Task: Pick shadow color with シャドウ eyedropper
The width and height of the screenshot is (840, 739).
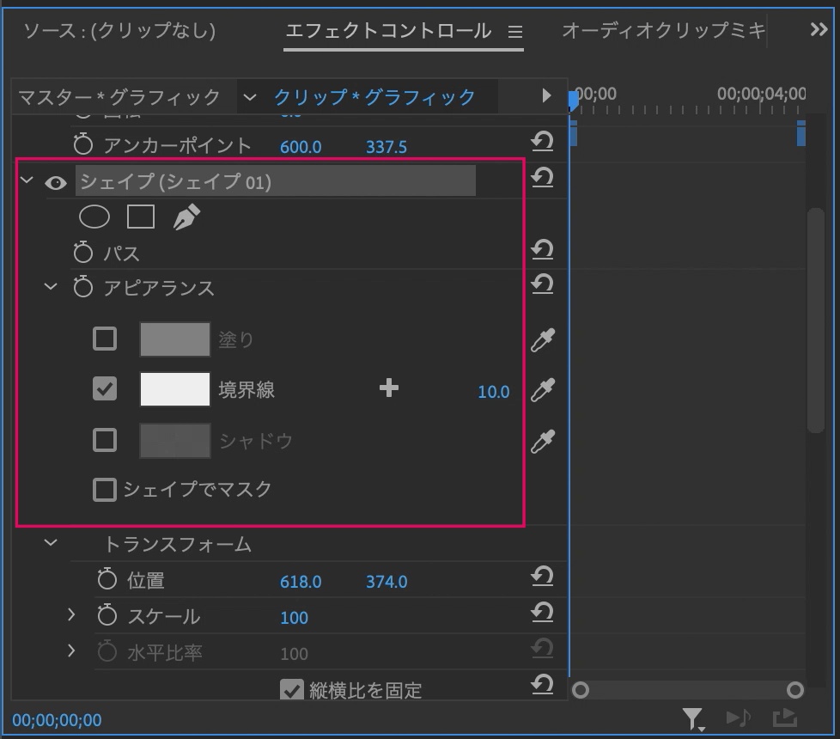Action: [x=543, y=442]
